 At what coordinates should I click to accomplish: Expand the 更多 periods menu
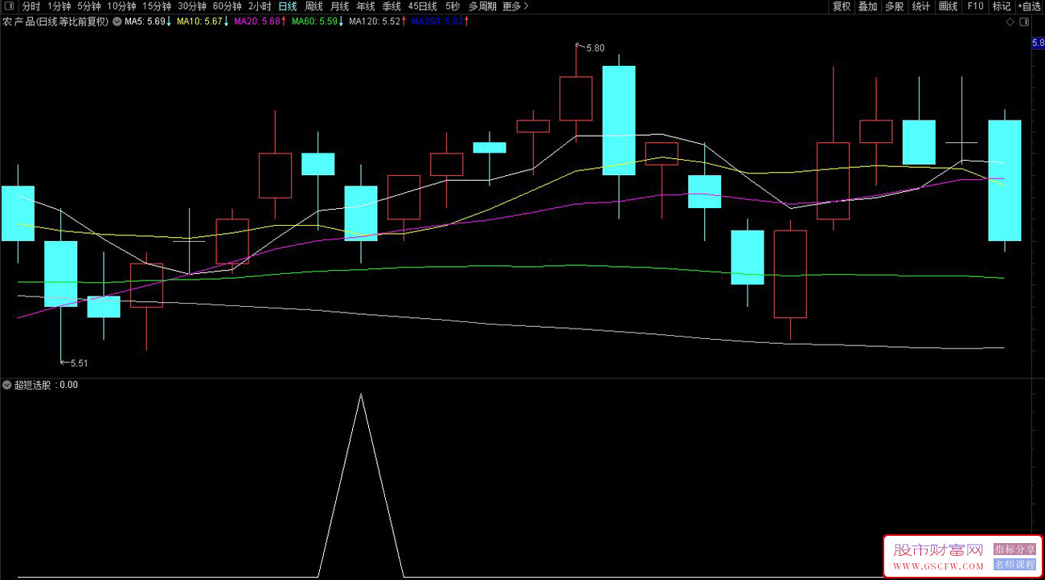click(x=515, y=6)
